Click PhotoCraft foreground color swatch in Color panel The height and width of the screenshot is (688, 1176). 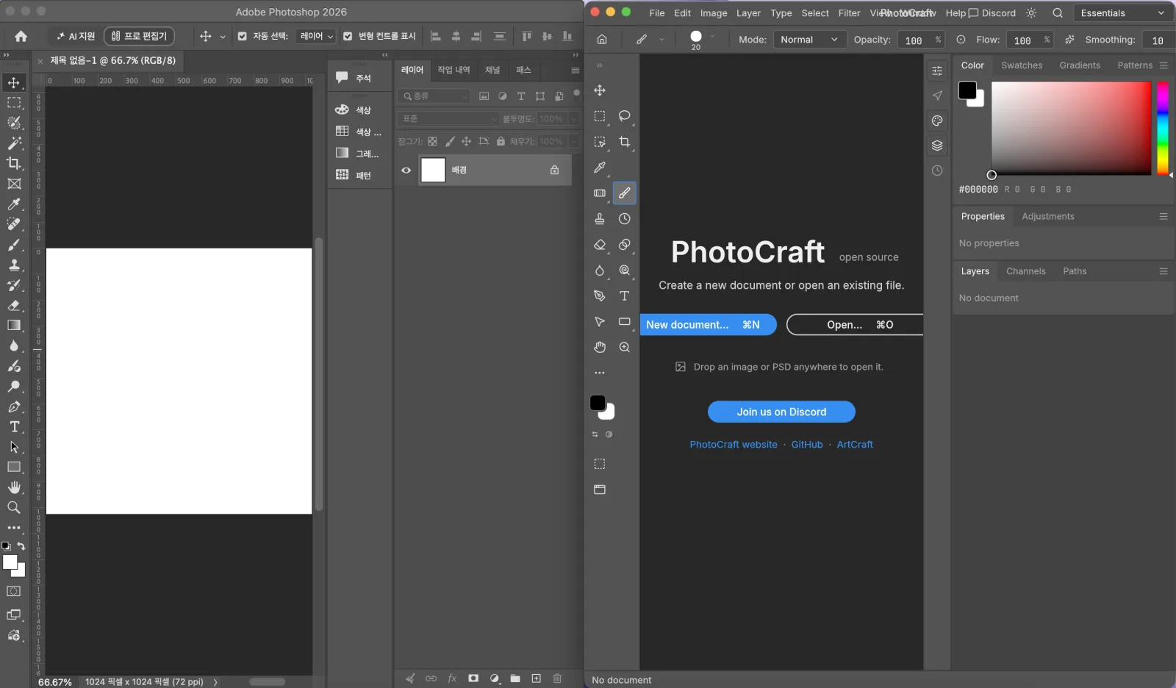click(x=967, y=90)
